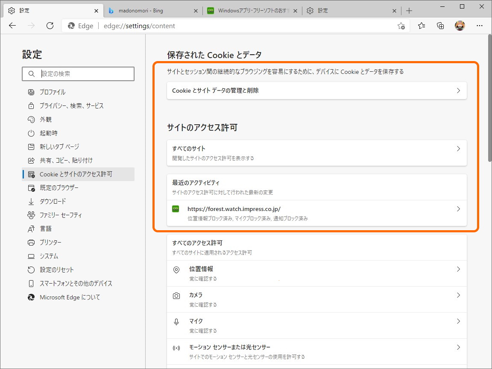492x369 pixels.
Task: Click the 設定の検索 search field
Action: click(x=78, y=74)
